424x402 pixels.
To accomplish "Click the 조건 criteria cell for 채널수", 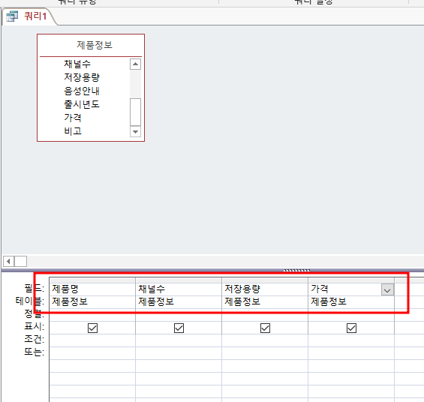I will click(179, 340).
